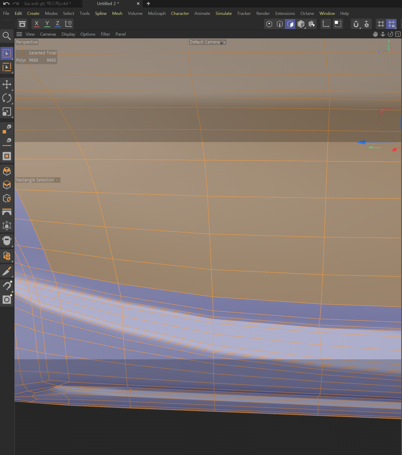Select the Brush circle tool at the toolbar bottom
The width and height of the screenshot is (402, 455).
[x=7, y=300]
